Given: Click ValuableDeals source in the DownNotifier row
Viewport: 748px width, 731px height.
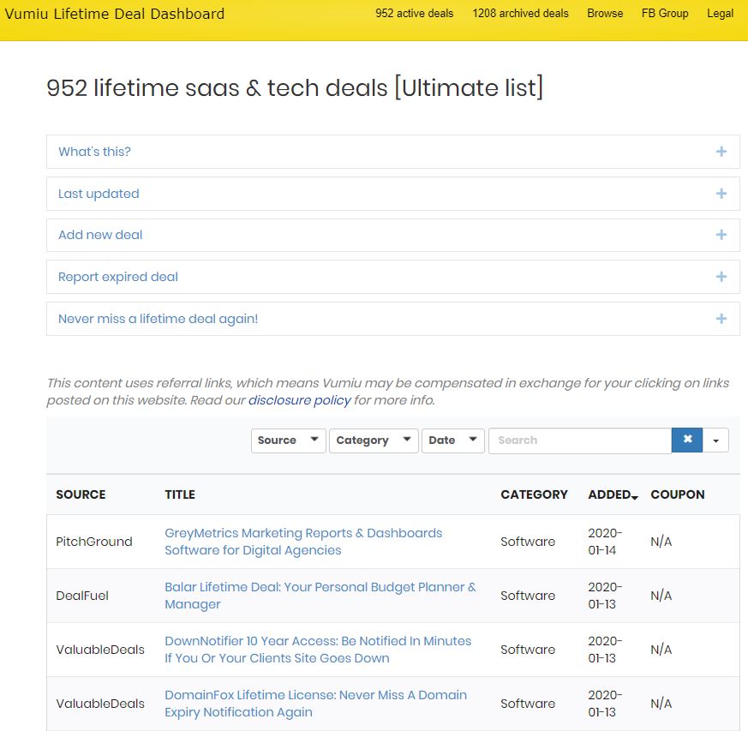Looking at the screenshot, I should [x=99, y=650].
